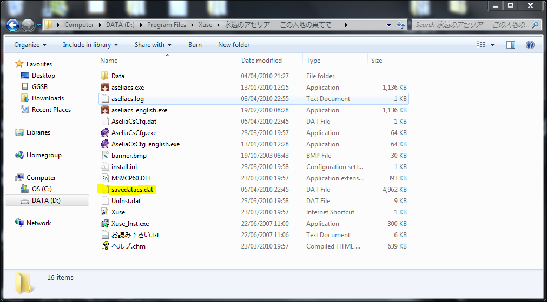
Task: Select OS (C:) drive in navigation pane
Action: coord(42,189)
